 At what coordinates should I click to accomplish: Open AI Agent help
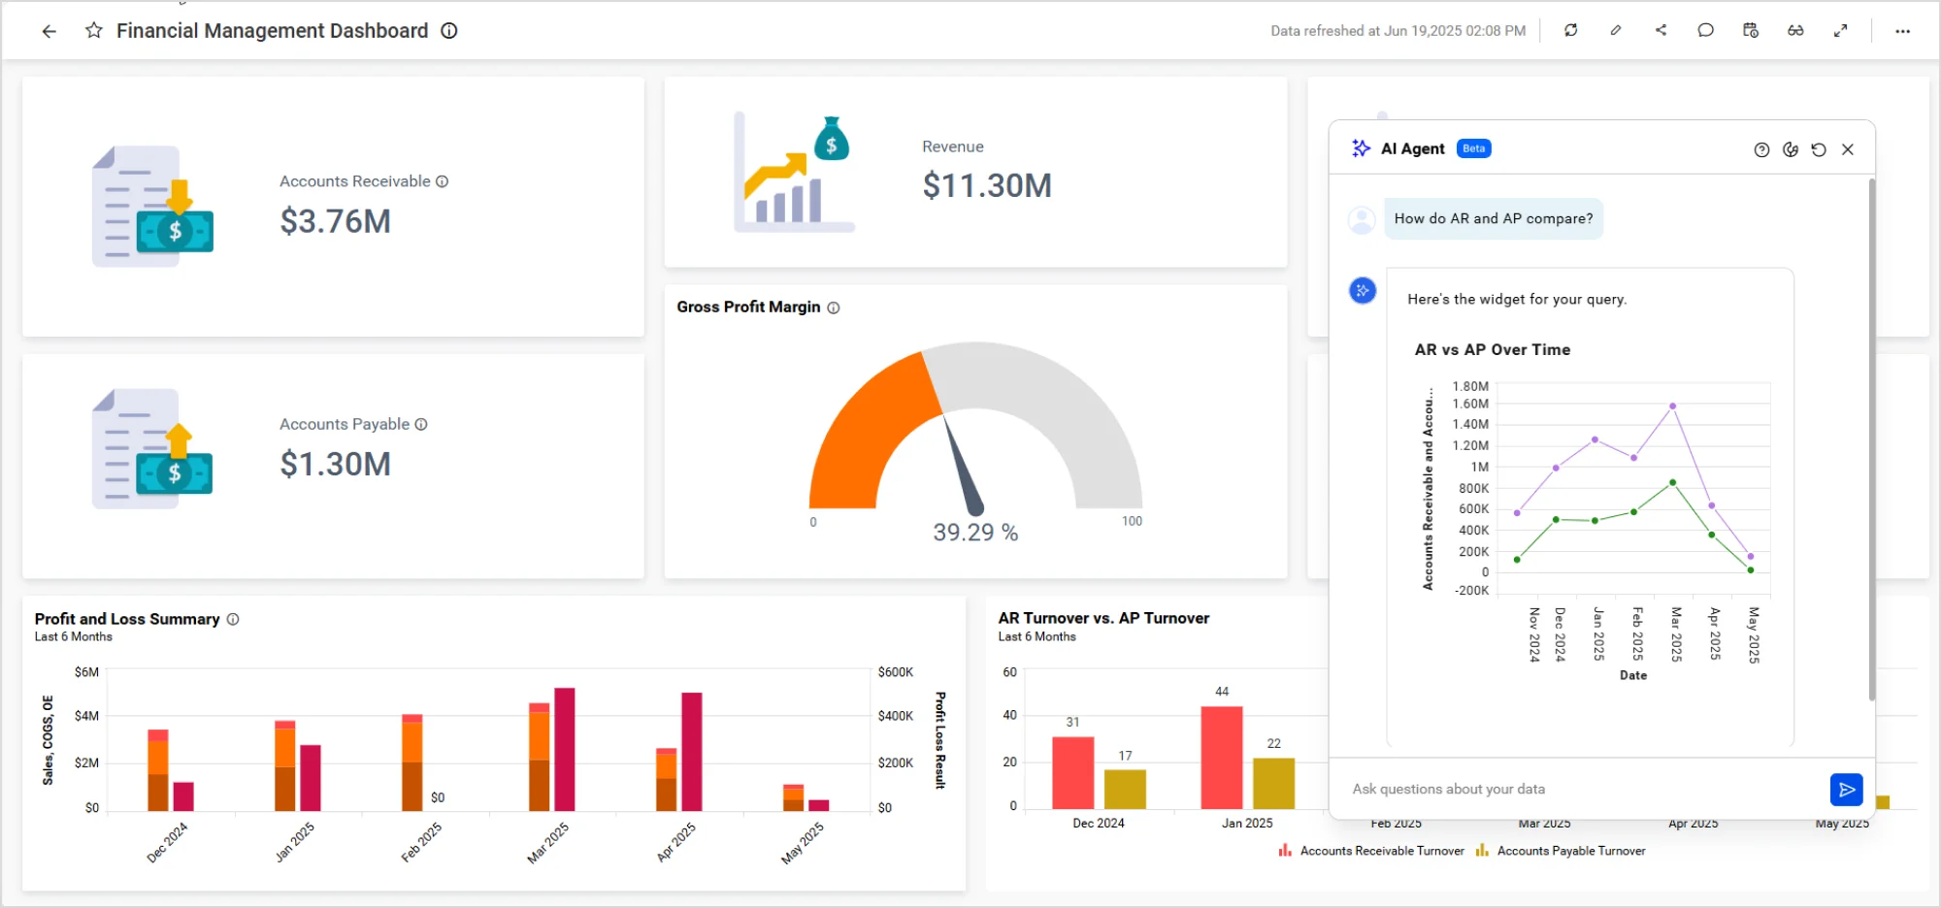tap(1760, 148)
